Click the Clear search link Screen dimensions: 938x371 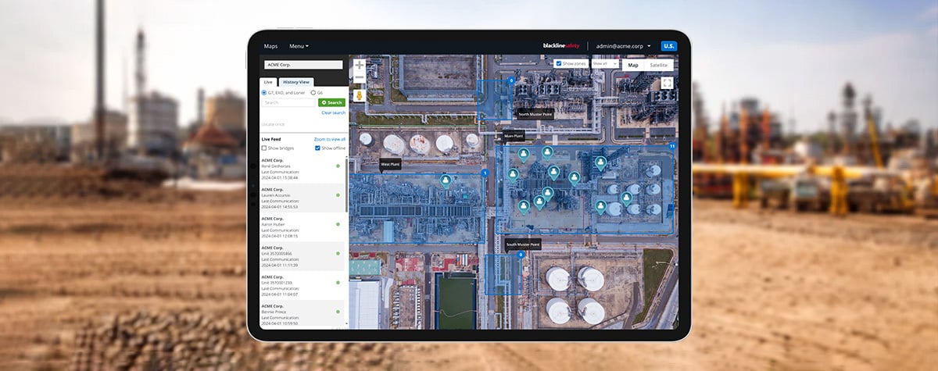[333, 112]
